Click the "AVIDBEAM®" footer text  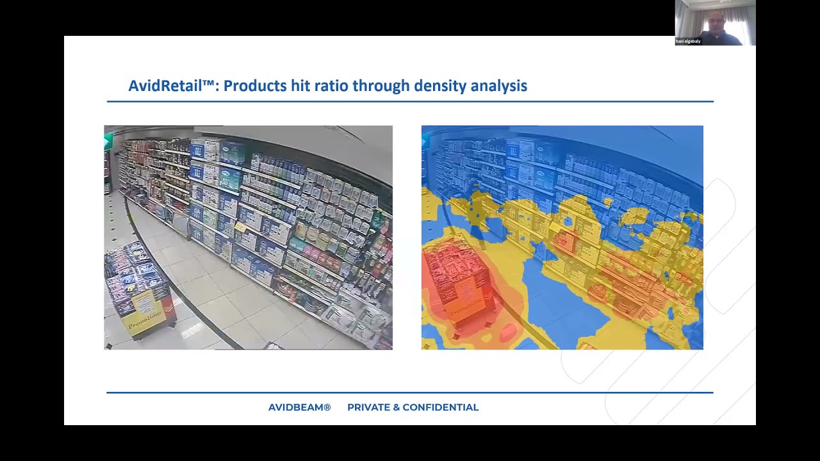299,407
